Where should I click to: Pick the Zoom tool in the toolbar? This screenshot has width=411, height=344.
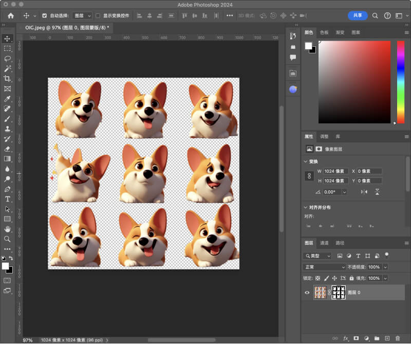click(x=7, y=239)
